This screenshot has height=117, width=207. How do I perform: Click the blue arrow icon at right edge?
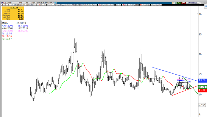point(206,6)
